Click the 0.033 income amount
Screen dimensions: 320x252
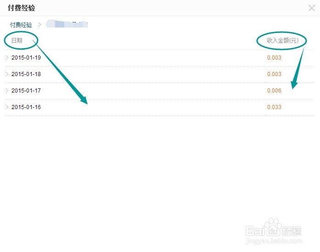tap(274, 107)
